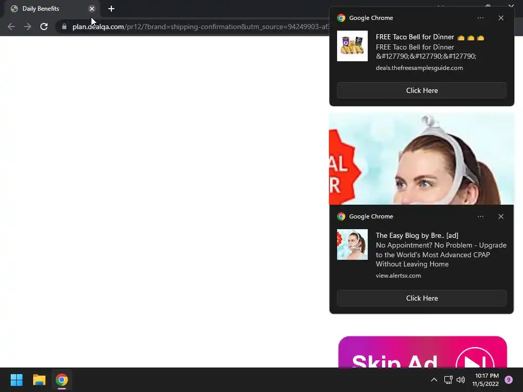The image size is (523, 392).
Task: Open File Explorer from taskbar
Action: tap(39, 380)
